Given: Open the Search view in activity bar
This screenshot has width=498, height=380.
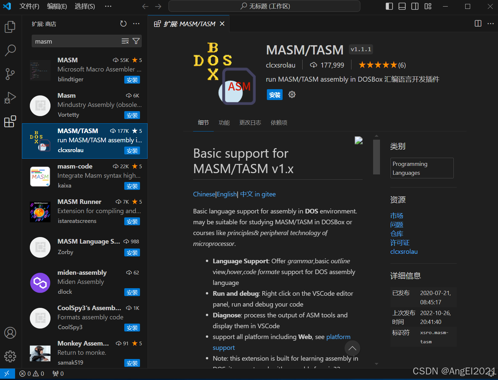Looking at the screenshot, I should coord(10,50).
